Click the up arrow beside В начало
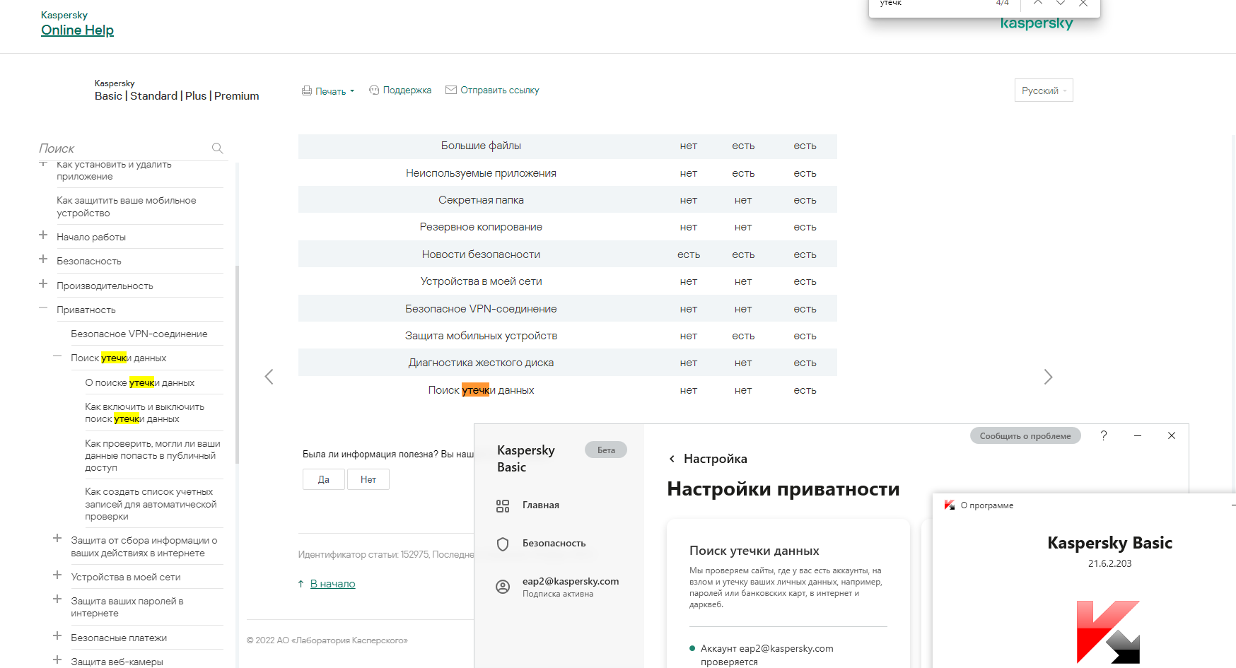The image size is (1236, 668). pyautogui.click(x=301, y=584)
